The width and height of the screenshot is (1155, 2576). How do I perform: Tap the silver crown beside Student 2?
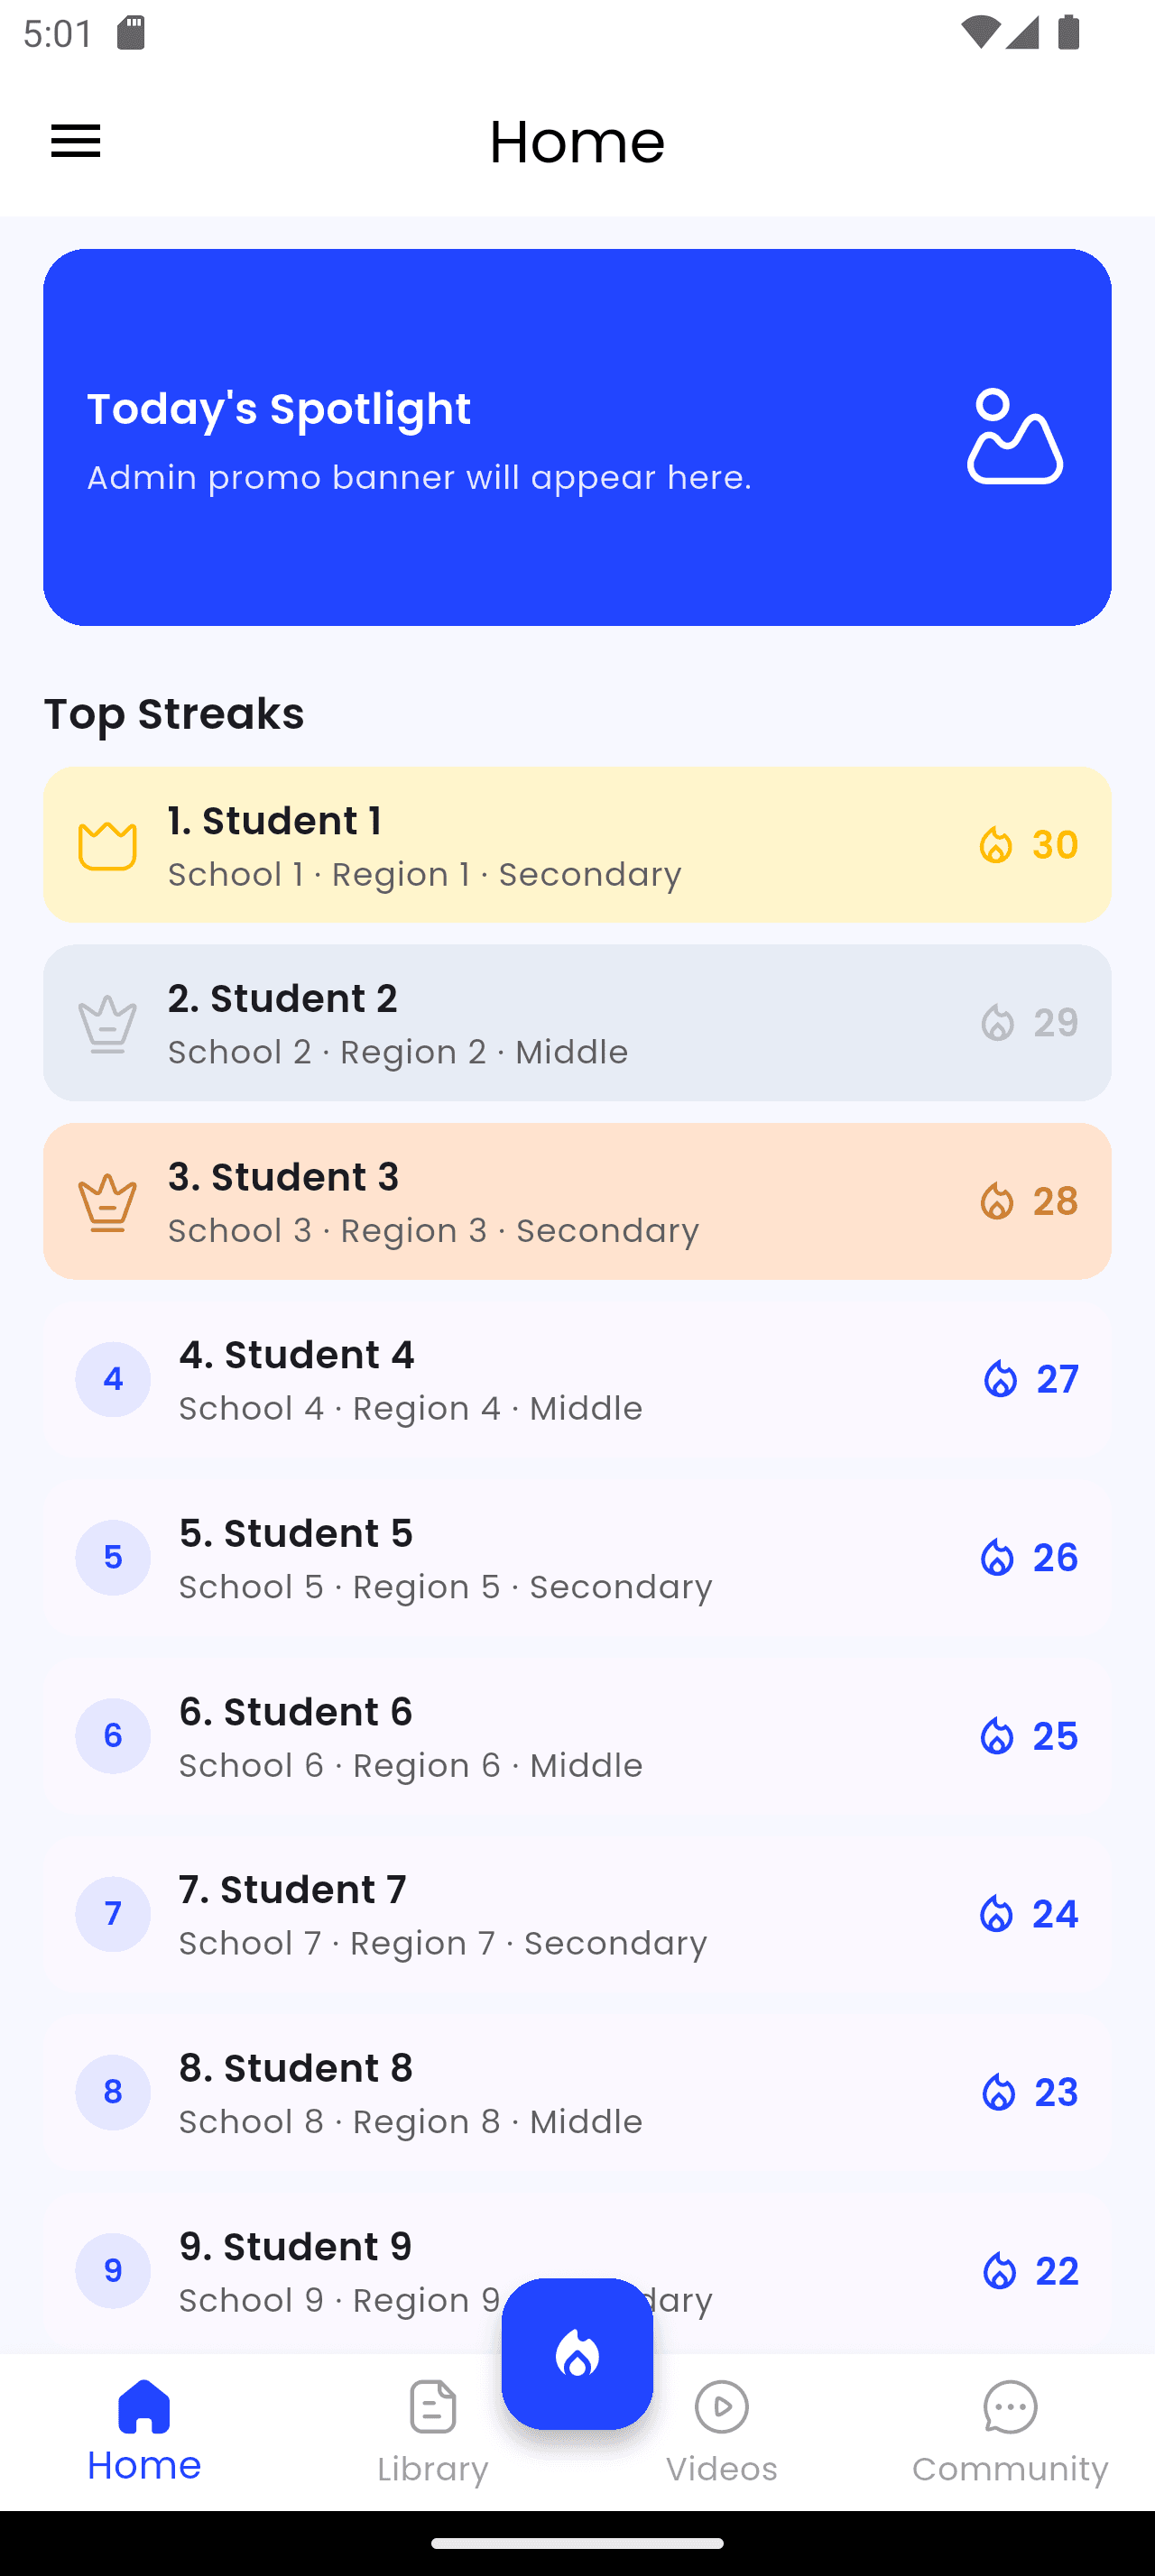(x=107, y=1024)
